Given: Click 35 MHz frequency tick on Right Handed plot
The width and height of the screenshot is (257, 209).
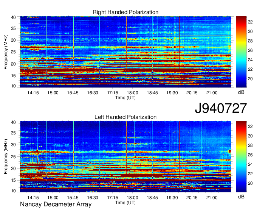Looking at the screenshot, I should (x=14, y=28).
